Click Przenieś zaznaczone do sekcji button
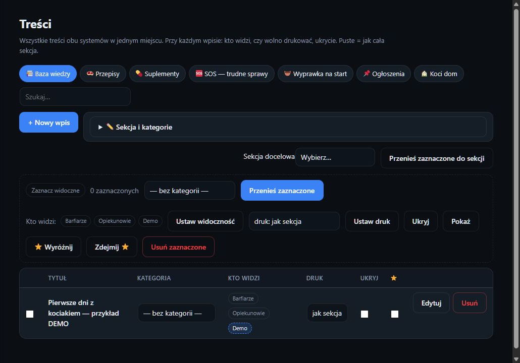This screenshot has width=520, height=363. [437, 158]
